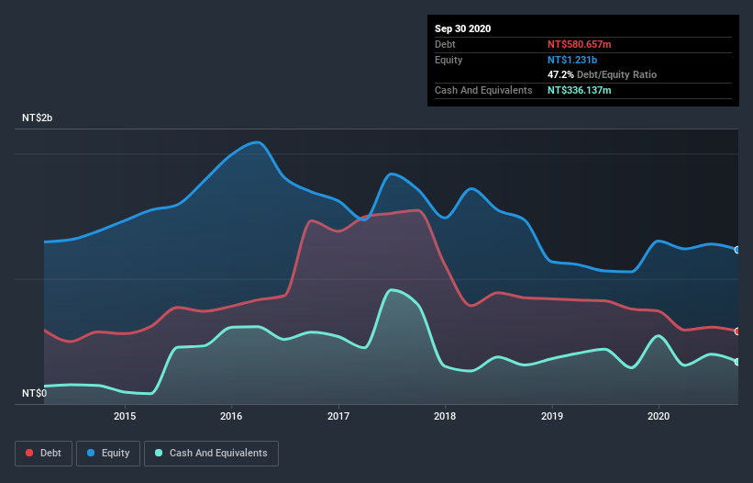The width and height of the screenshot is (753, 483).
Task: Toggle the Equity series legend button
Action: 108,454
